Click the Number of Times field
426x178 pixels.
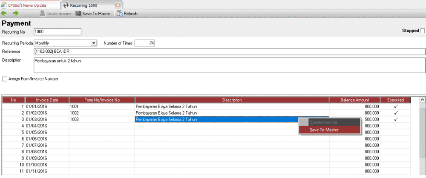(x=145, y=43)
